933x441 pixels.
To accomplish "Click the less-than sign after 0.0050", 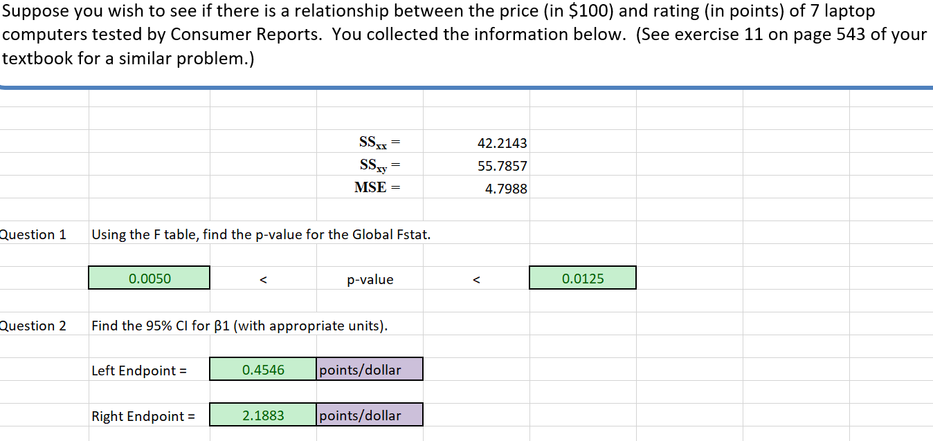I will coord(262,280).
